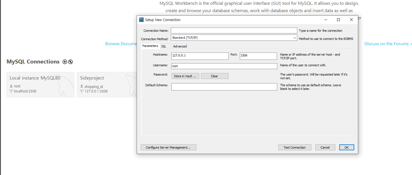Click user icon on Local instance tile
Image resolution: width=412 pixels, height=175 pixels.
coord(11,86)
